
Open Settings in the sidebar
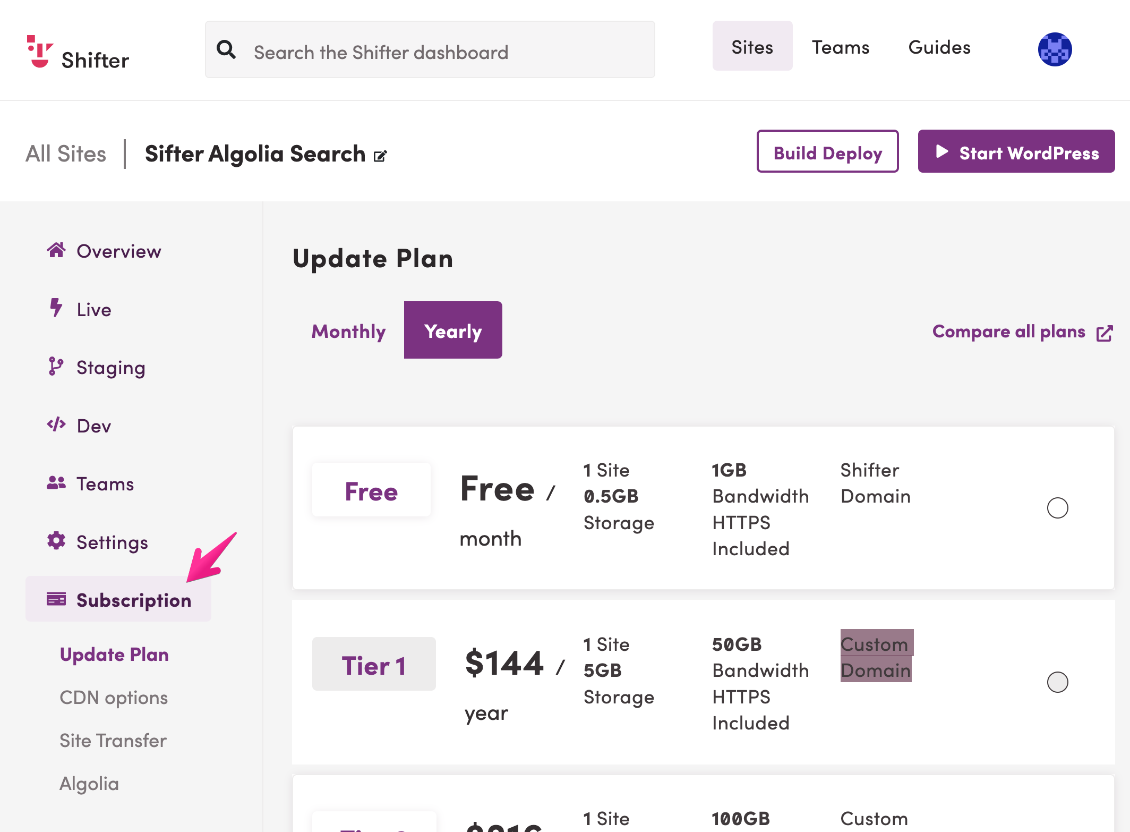click(x=112, y=542)
